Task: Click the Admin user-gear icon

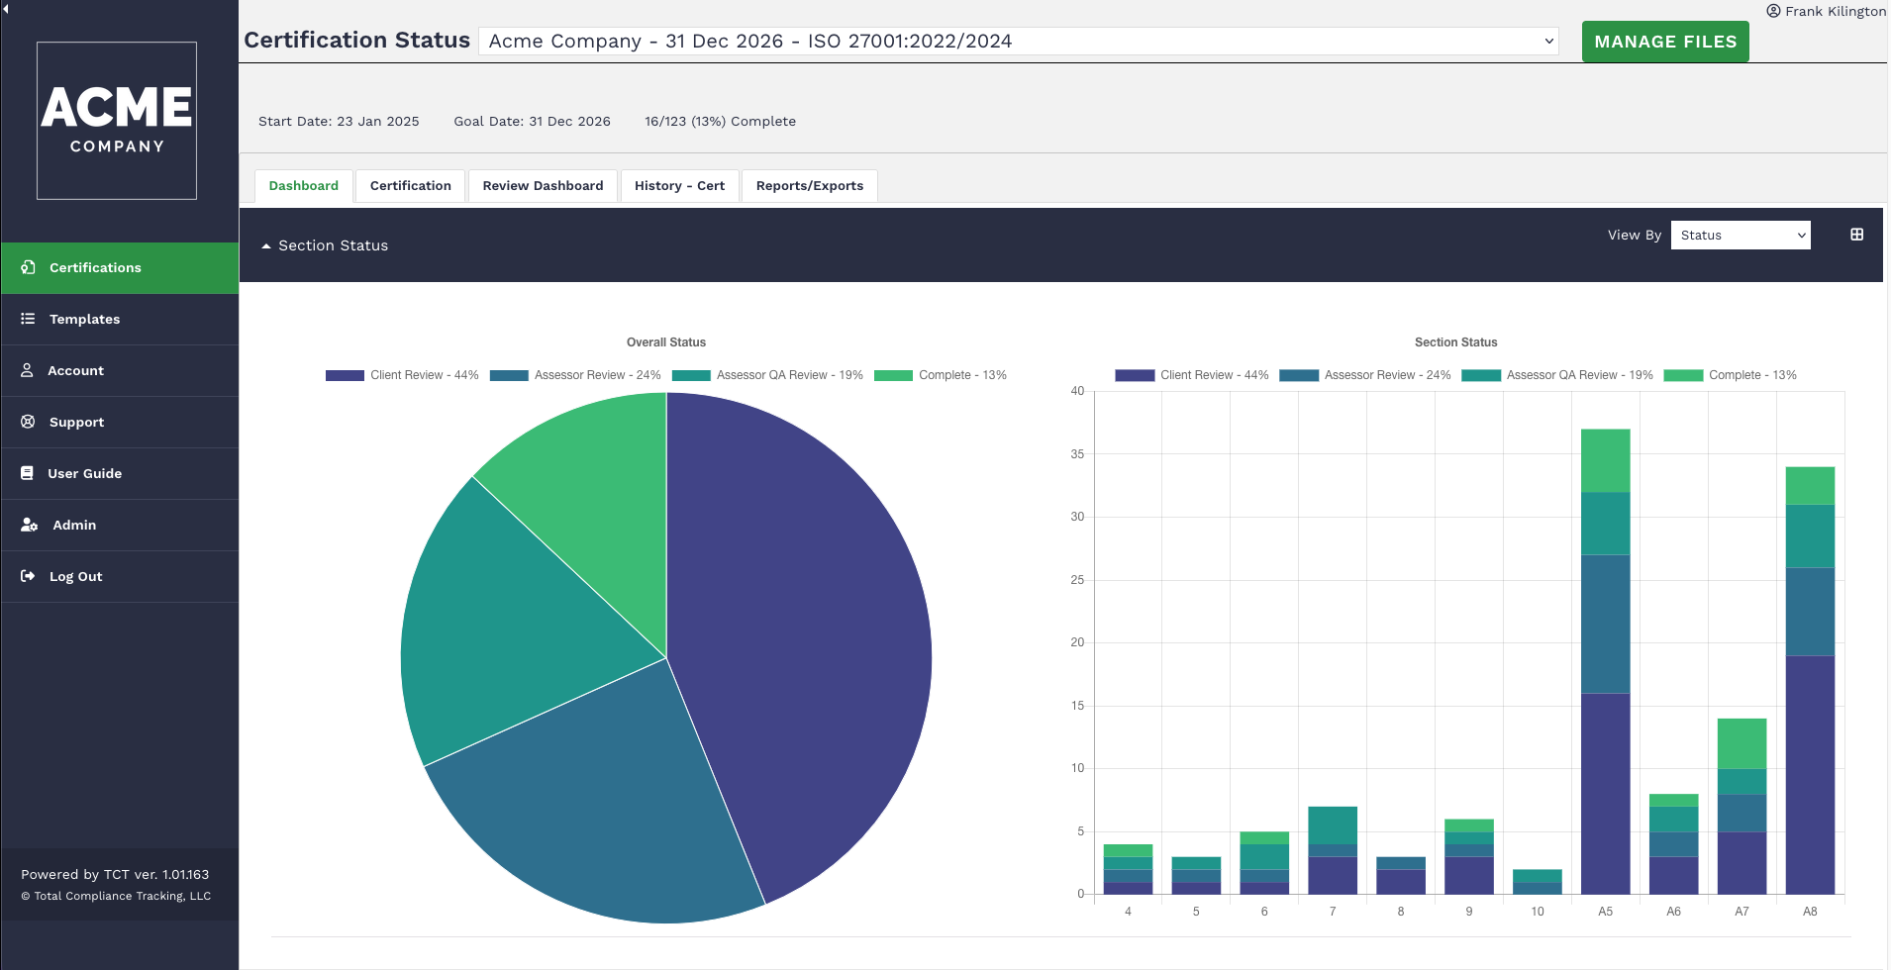Action: tap(29, 525)
